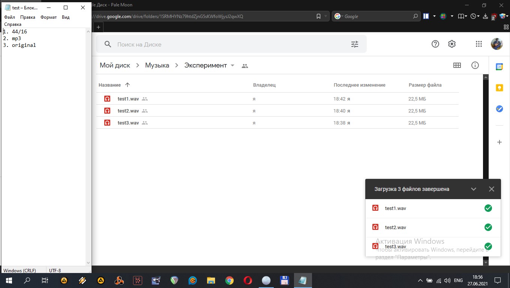
Task: Click test1.wav in upload notification list
Action: pos(433,208)
